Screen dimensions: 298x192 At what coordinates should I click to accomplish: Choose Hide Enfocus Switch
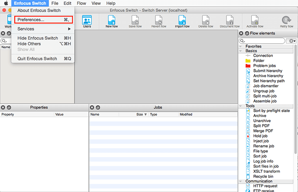click(43, 38)
